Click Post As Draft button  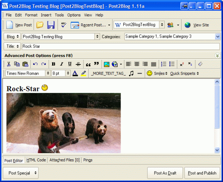tap(165, 173)
